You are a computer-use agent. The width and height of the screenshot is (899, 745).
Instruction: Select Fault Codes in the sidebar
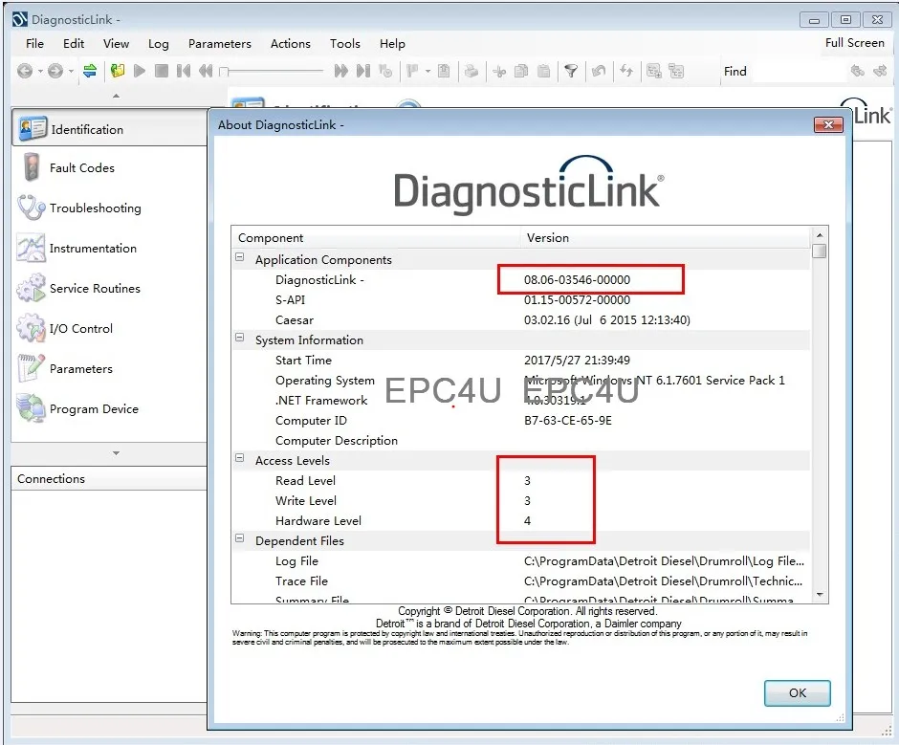pos(110,168)
